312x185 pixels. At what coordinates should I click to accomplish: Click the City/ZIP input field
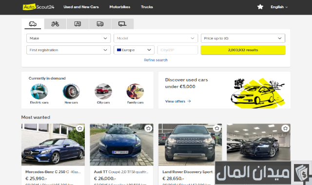point(177,50)
